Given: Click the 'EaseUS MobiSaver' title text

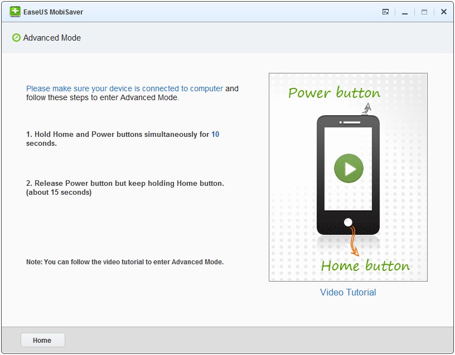Looking at the screenshot, I should 53,12.
